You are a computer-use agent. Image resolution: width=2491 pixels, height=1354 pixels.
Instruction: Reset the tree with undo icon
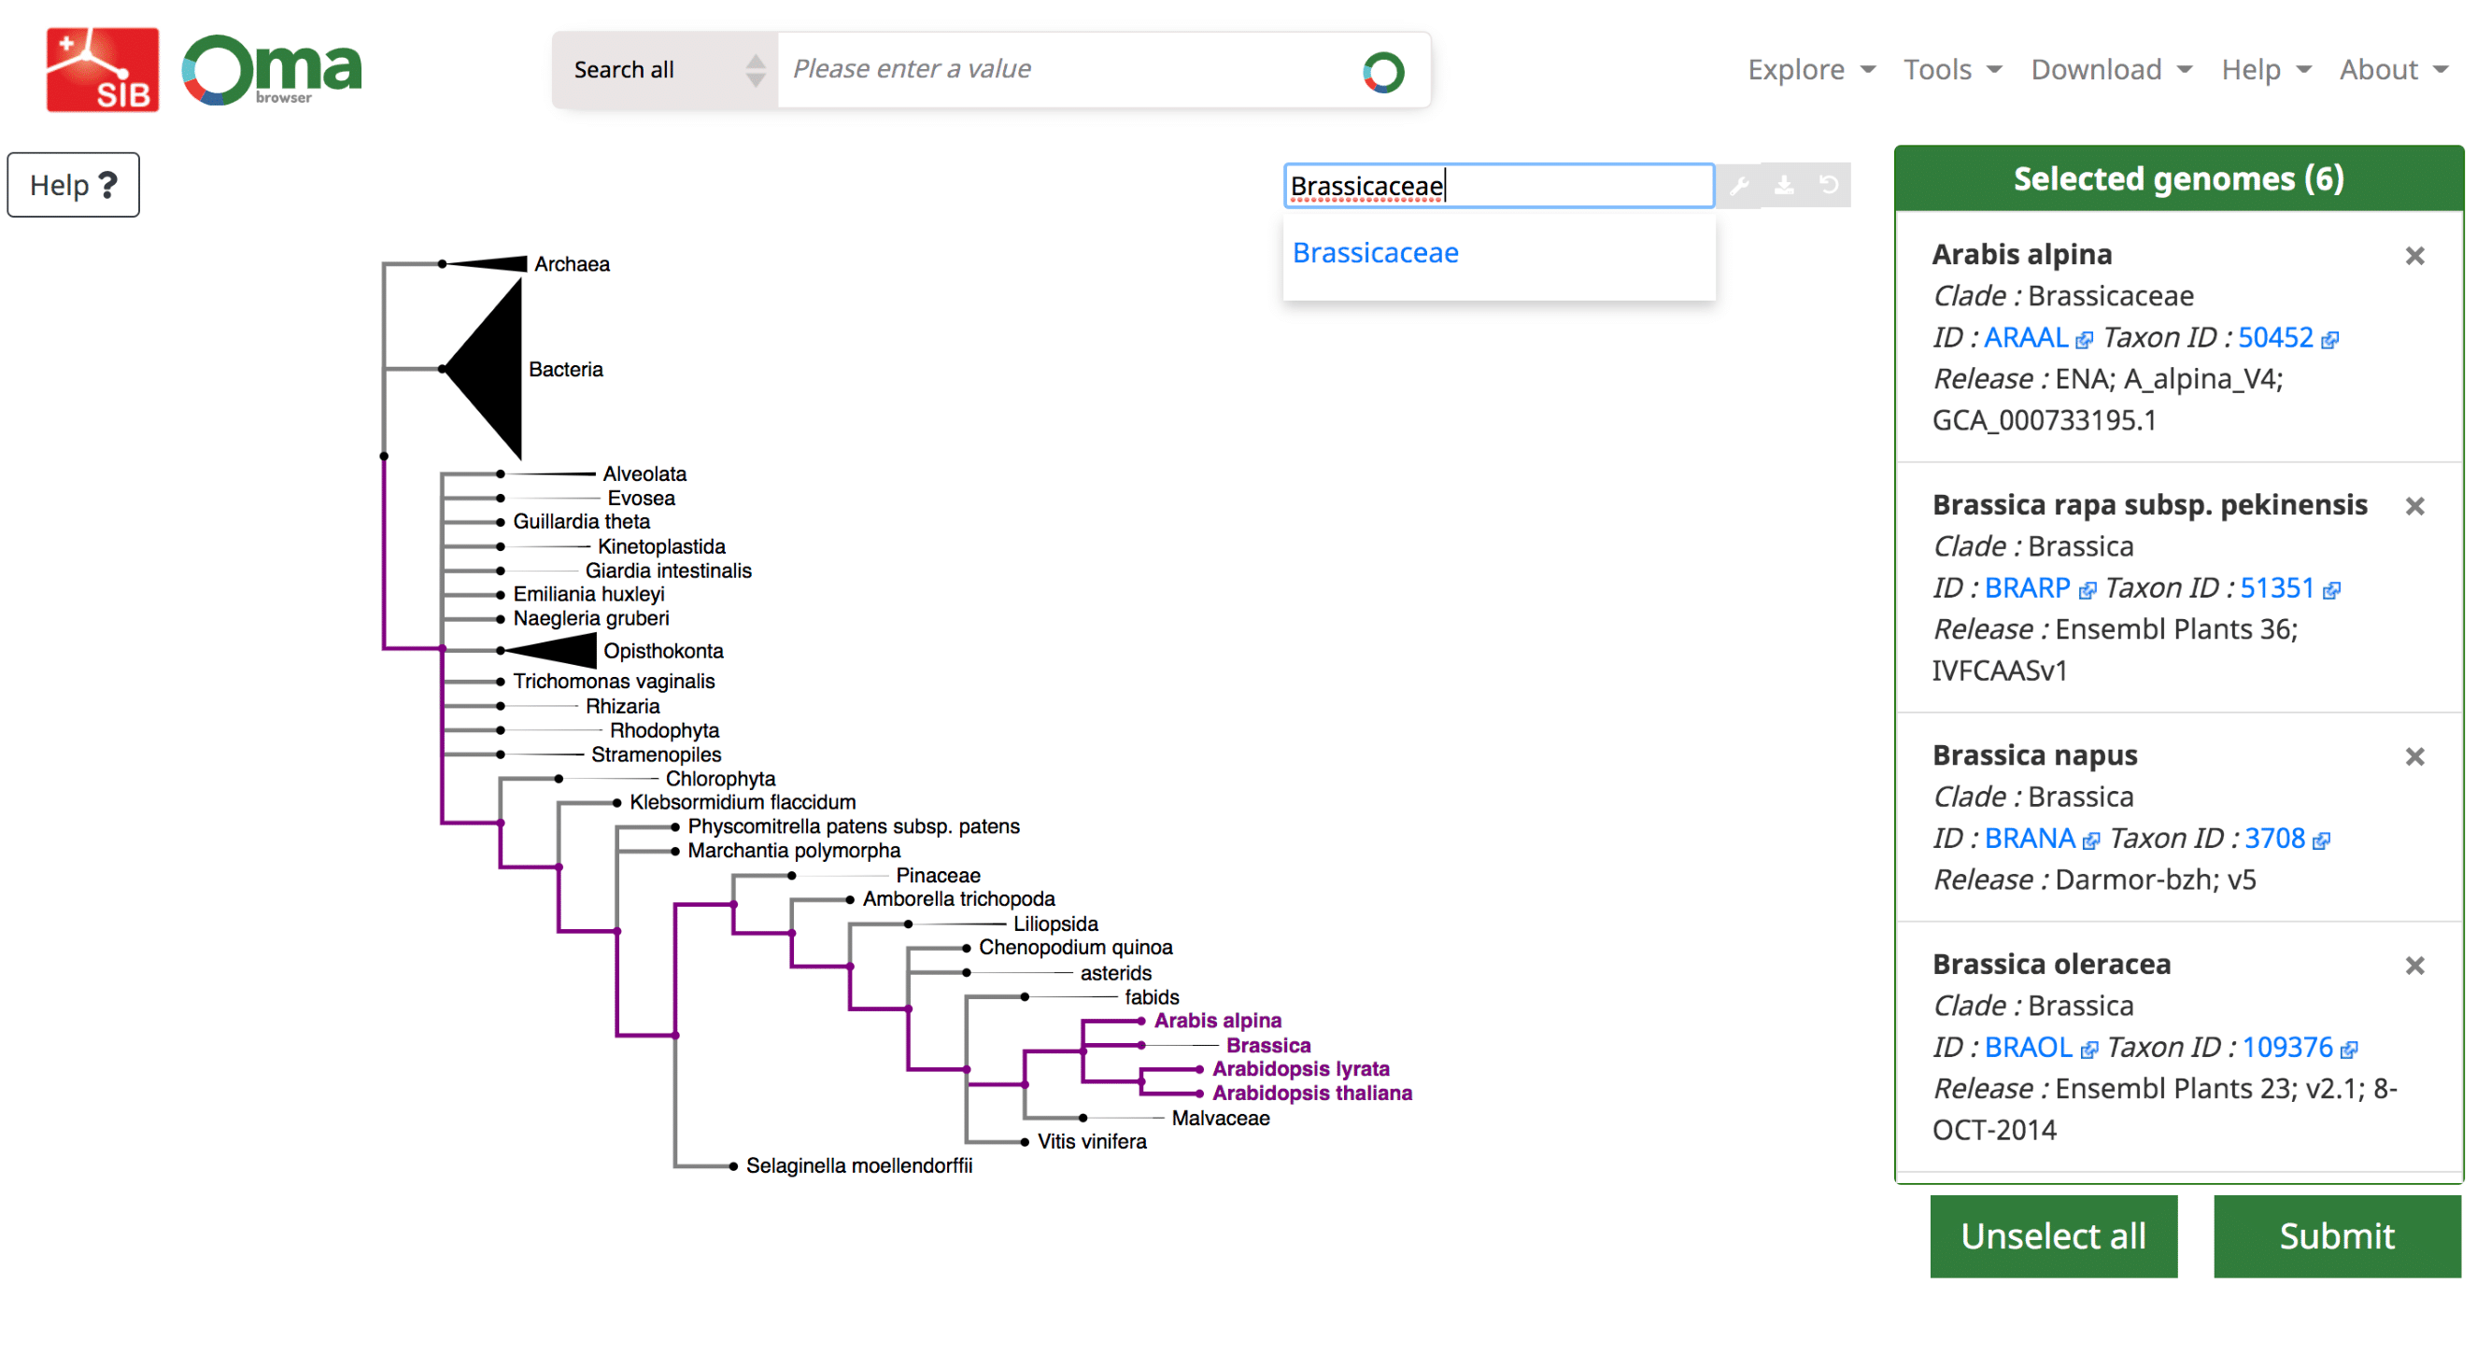pyautogui.click(x=1828, y=186)
